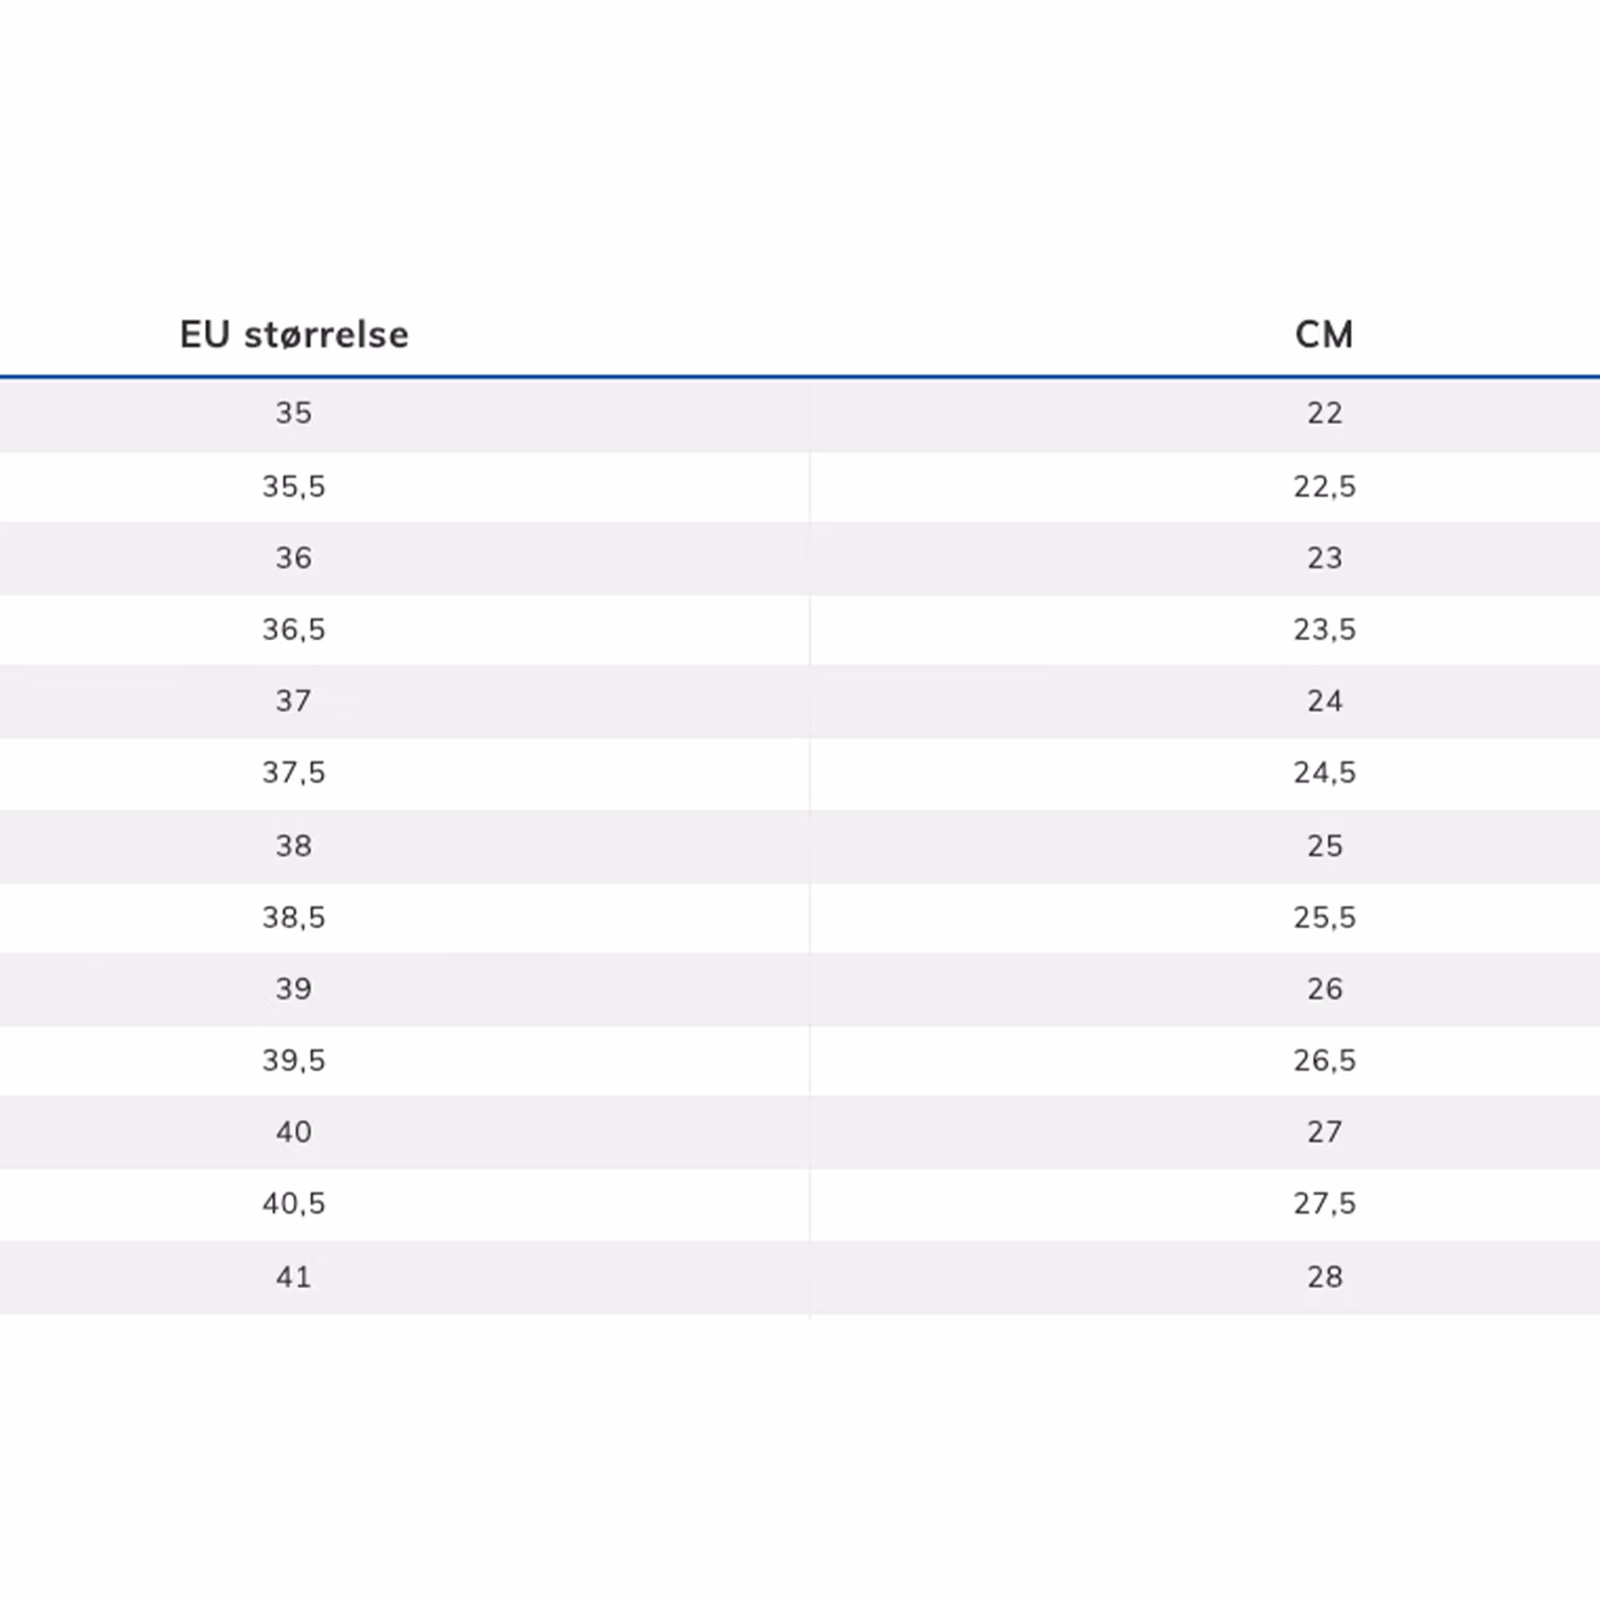
Task: Click the EU størrelse column header
Action: pos(294,334)
